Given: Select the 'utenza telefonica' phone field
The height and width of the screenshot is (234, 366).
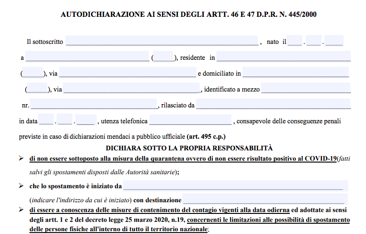Looking at the screenshot, I should tap(190, 121).
